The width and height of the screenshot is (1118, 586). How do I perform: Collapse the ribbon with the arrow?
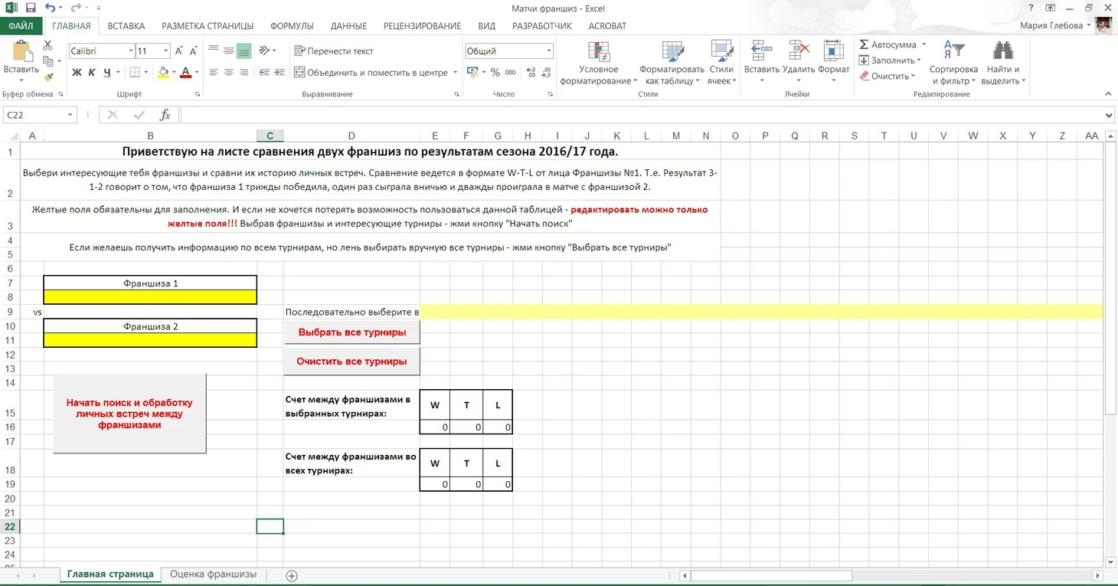point(1108,94)
